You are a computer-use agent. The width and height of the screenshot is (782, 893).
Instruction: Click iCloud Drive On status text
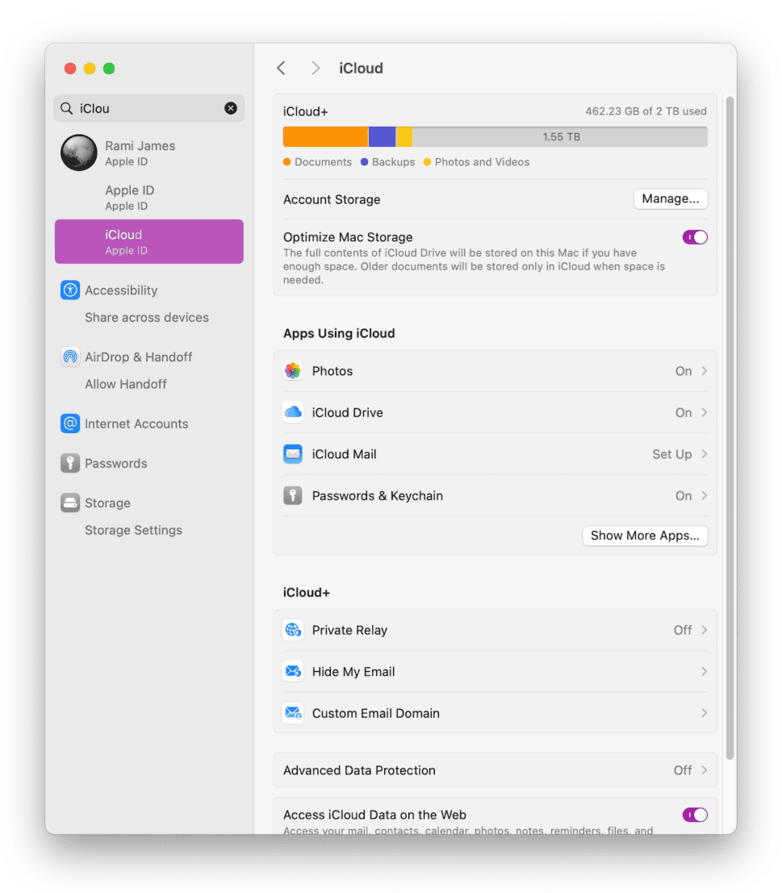tap(684, 413)
